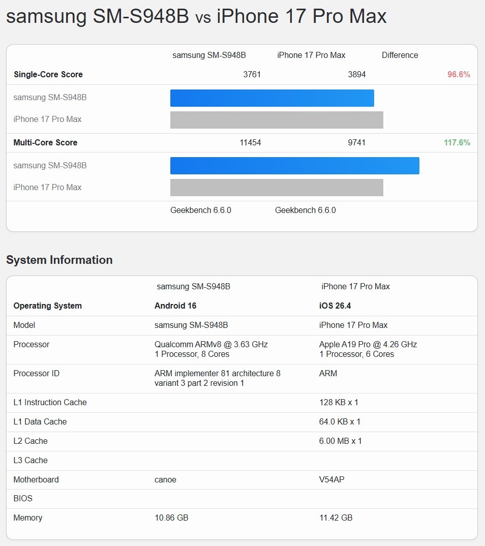Click the iOS 26.4 operating system entry
This screenshot has height=546, width=485.
coord(334,306)
